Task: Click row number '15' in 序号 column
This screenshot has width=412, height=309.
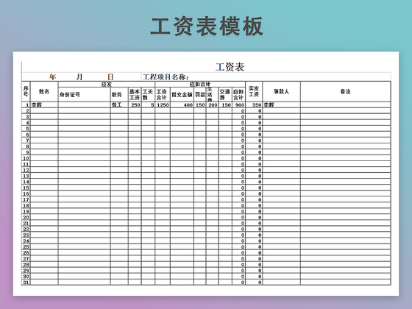Action: pyautogui.click(x=26, y=188)
